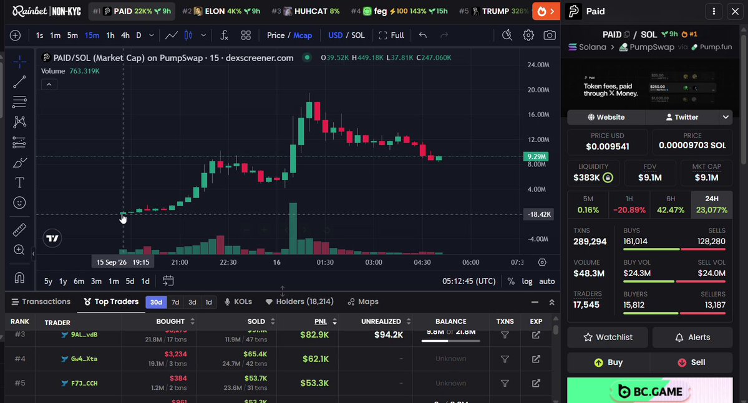Open the emoji sticker tool
The width and height of the screenshot is (748, 403).
[x=19, y=203]
